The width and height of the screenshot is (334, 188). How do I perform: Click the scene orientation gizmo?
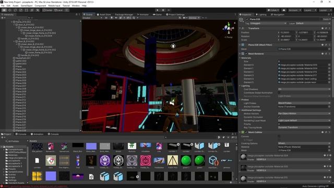(229, 28)
